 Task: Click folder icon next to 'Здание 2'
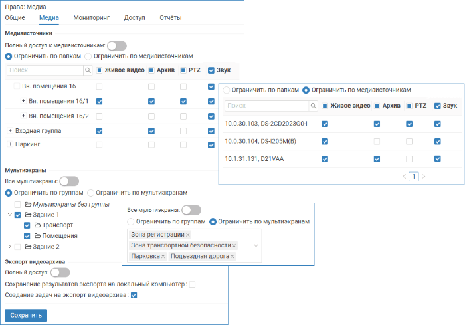point(28,247)
